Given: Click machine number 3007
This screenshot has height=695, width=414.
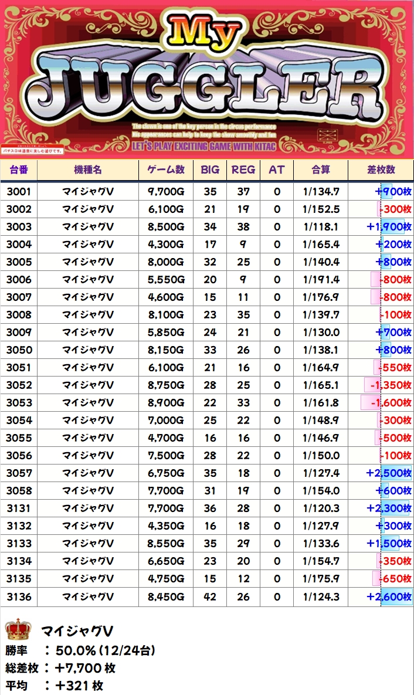Looking at the screenshot, I should pos(19,297).
